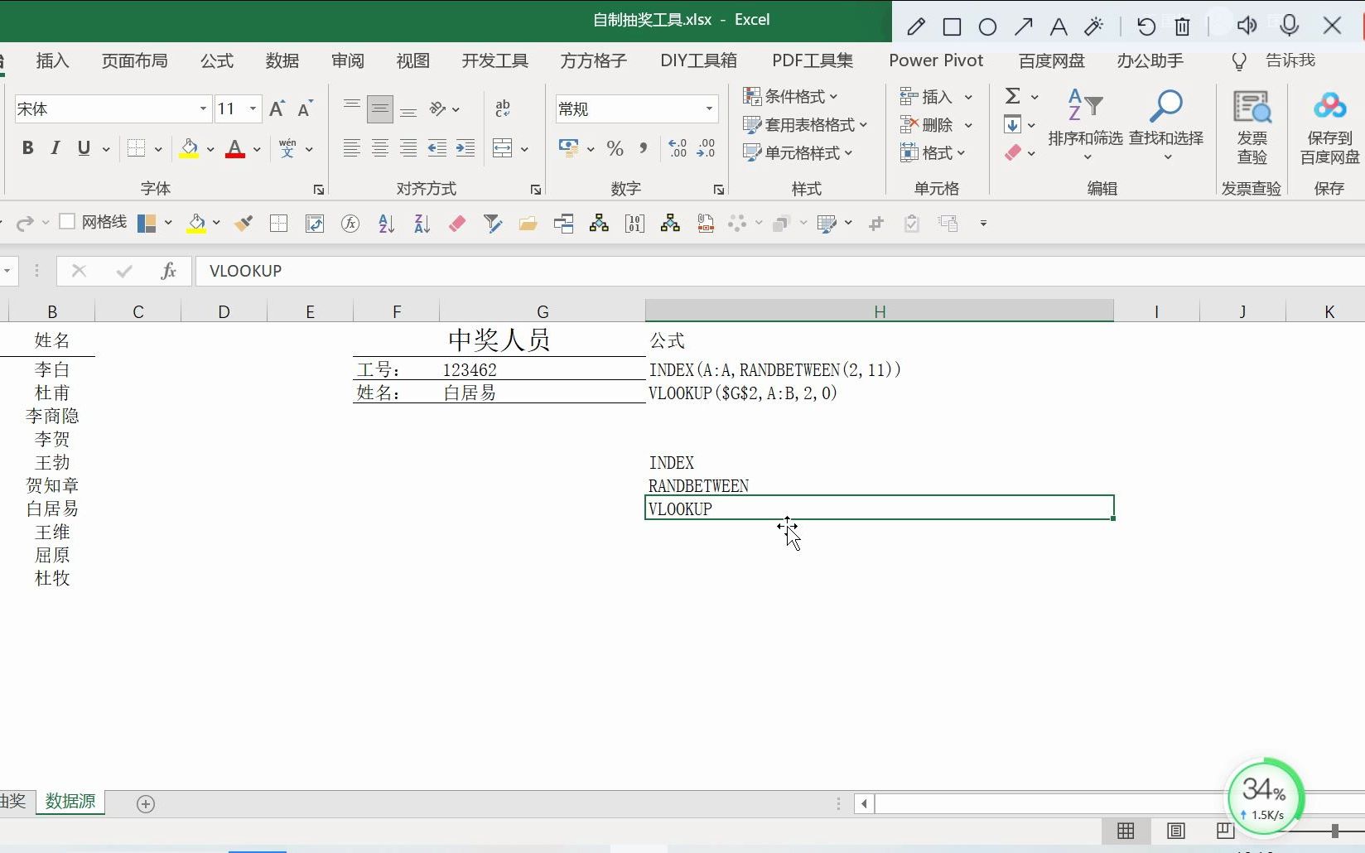The width and height of the screenshot is (1365, 853).
Task: Click 保存到百度网盘 save button
Action: click(x=1329, y=127)
